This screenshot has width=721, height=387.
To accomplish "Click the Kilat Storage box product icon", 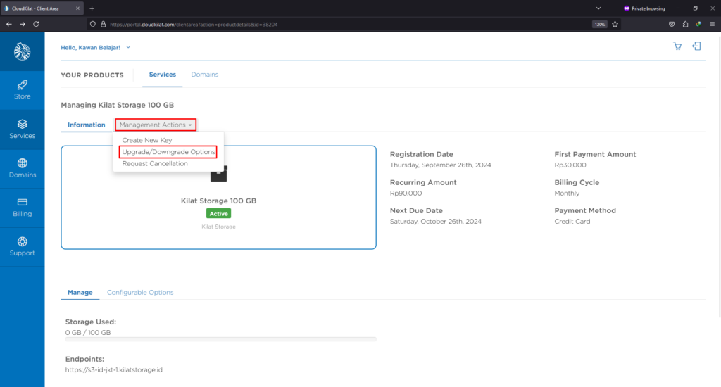I will [218, 174].
